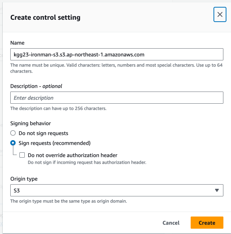Click the origin type must match hint
Image resolution: width=231 pixels, height=234 pixels.
point(69,201)
